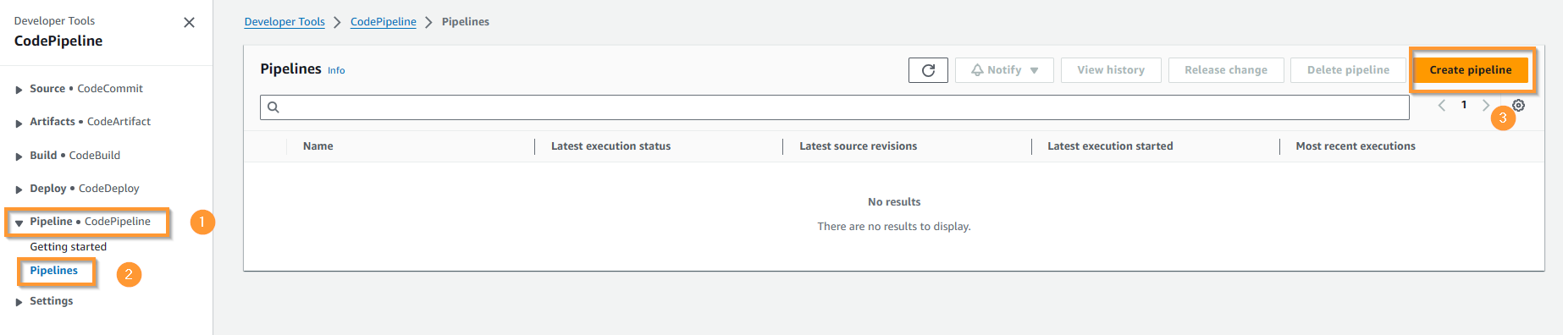Expand the Settings section
This screenshot has height=335, width=1563.
click(x=19, y=302)
